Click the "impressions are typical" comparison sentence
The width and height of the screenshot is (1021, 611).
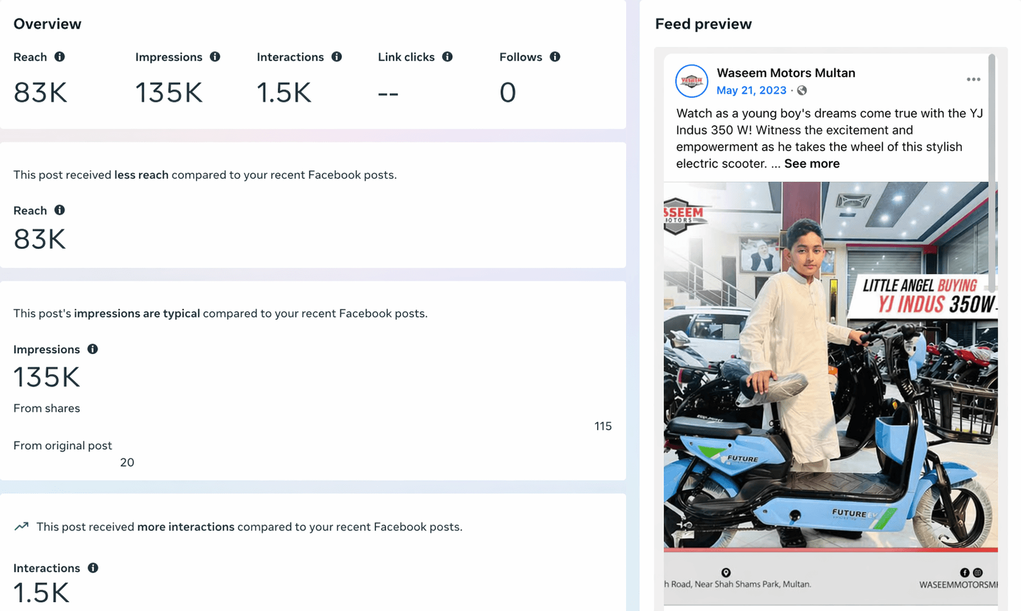[220, 314]
